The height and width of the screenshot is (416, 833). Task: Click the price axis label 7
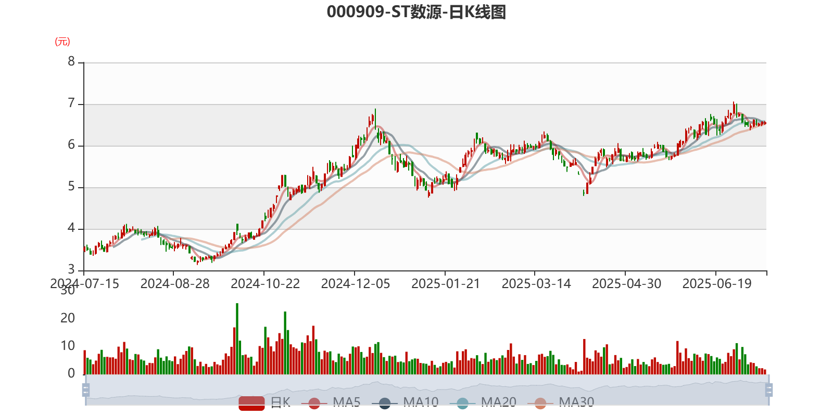71,103
